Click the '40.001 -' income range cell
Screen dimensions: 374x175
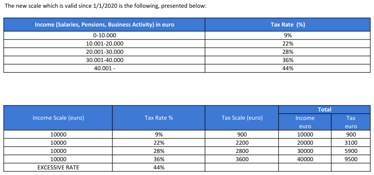(104, 68)
